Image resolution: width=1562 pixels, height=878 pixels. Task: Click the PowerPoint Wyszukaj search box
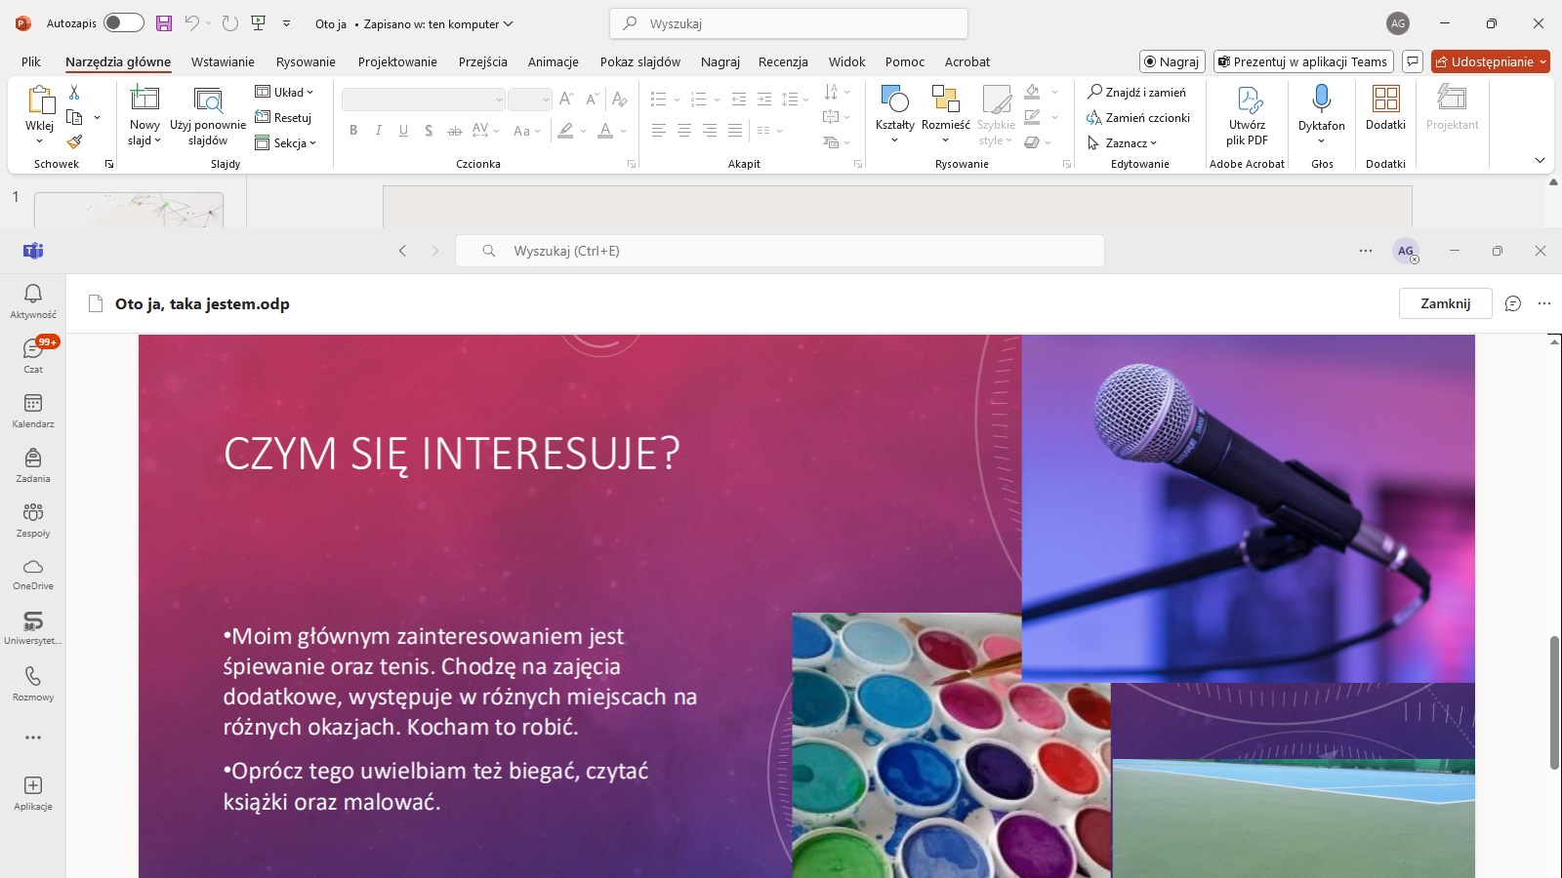(x=789, y=23)
